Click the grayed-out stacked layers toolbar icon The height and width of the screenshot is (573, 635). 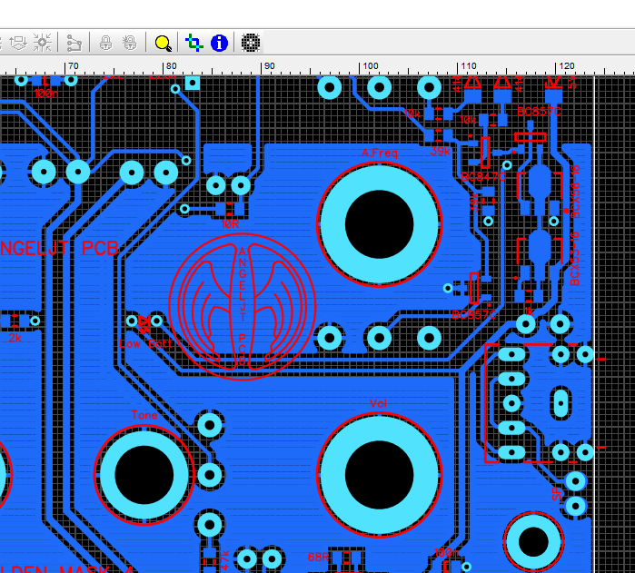point(15,43)
